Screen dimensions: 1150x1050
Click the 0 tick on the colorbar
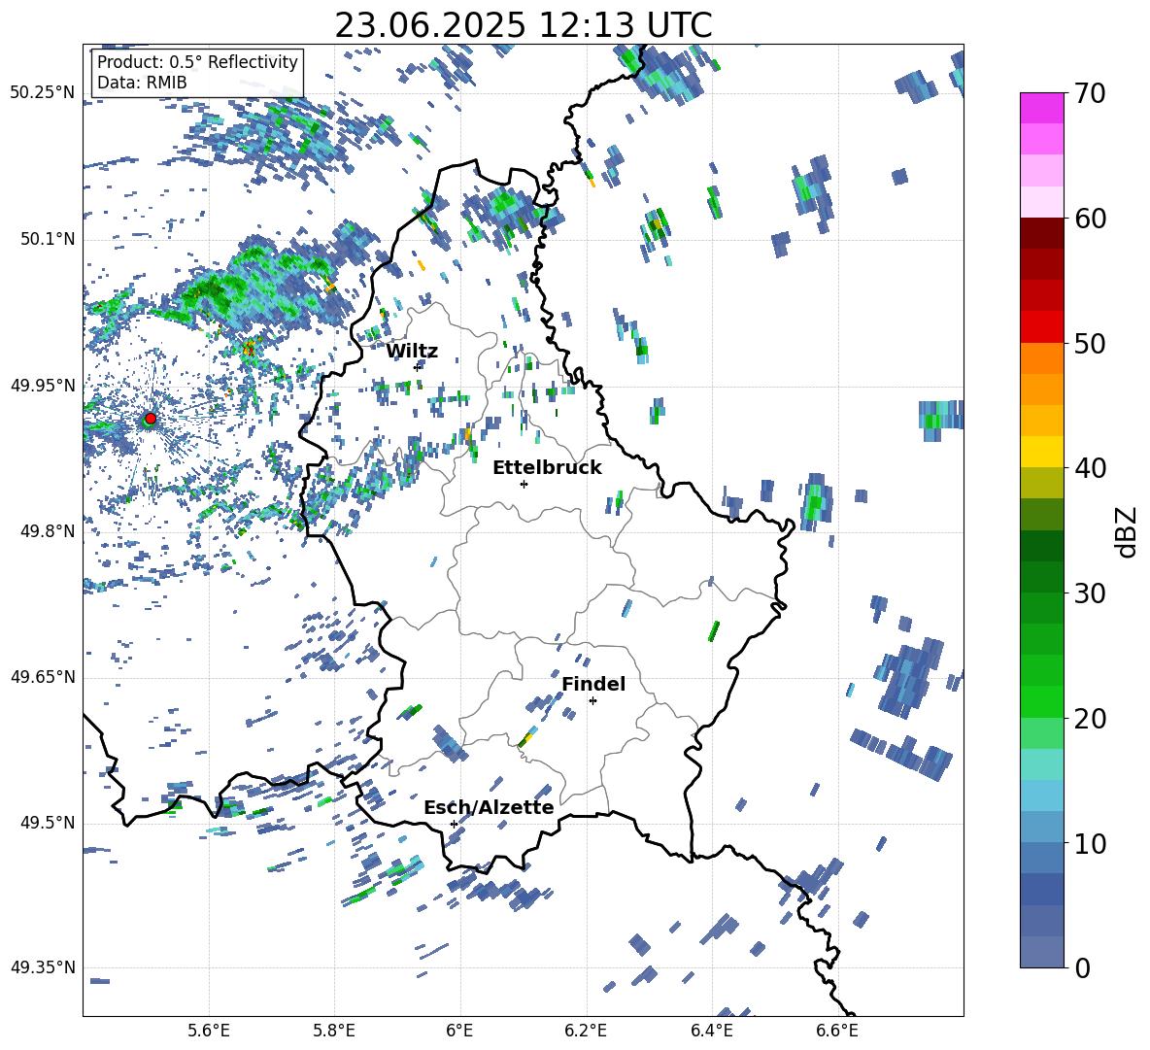pyautogui.click(x=1082, y=967)
